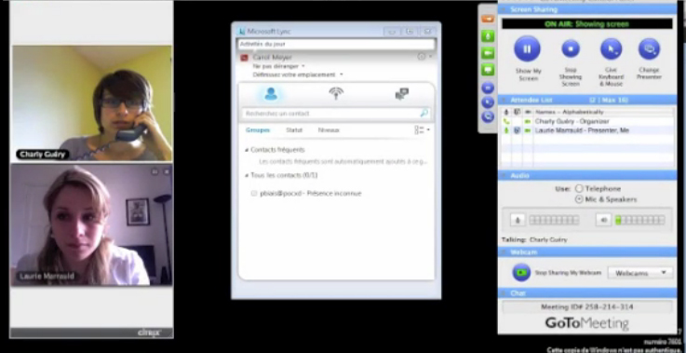Click Charly Guéry's phone icon in attendee list
The height and width of the screenshot is (353, 686).
click(506, 121)
